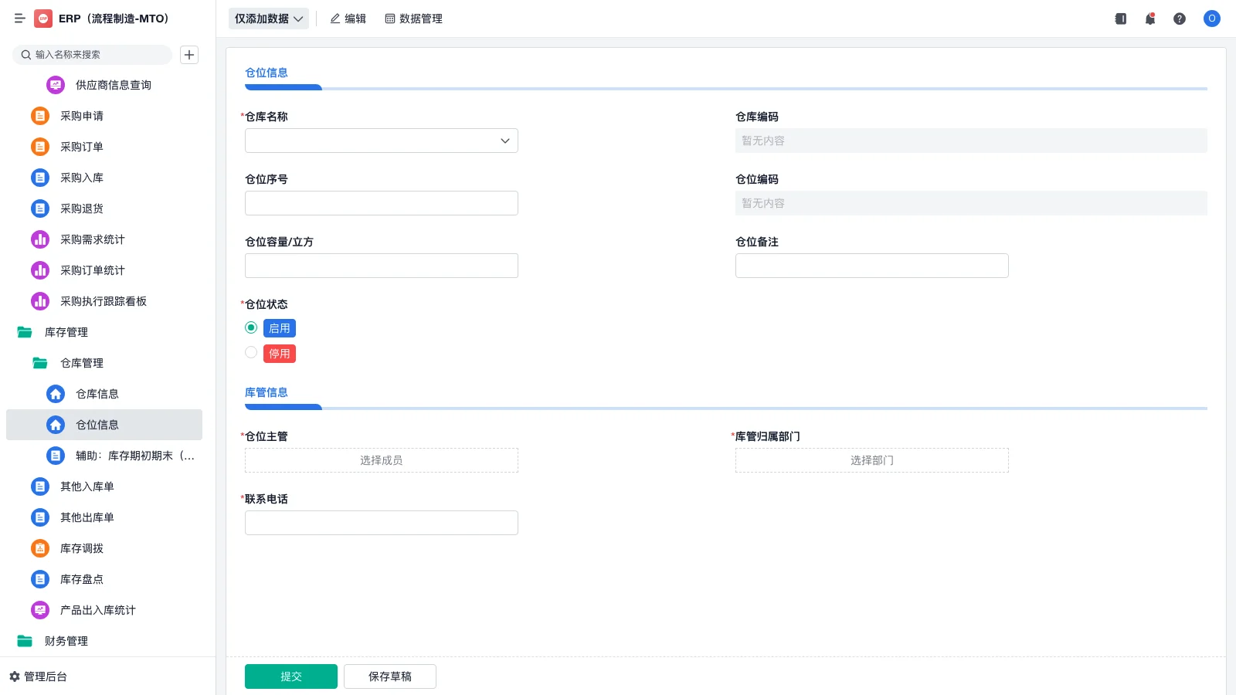Select 产品出入库统计 report
The width and height of the screenshot is (1236, 695).
pyautogui.click(x=97, y=610)
